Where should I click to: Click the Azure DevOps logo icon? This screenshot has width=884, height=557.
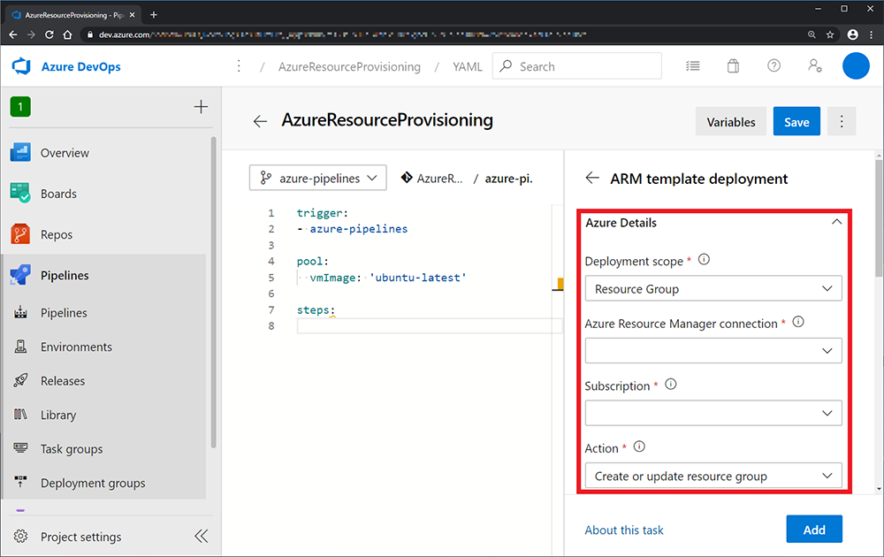[21, 66]
